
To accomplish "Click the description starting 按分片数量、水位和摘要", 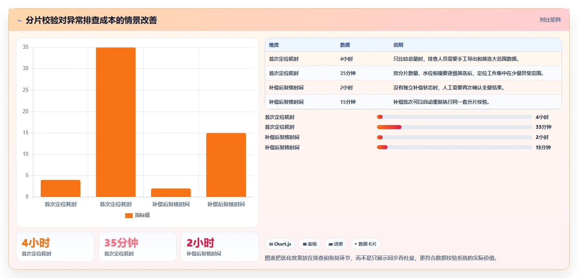I will [x=468, y=73].
